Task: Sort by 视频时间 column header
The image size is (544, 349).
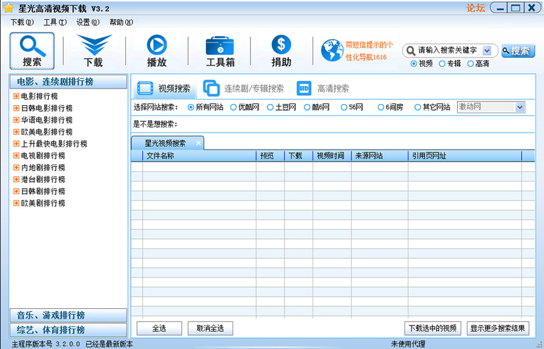Action: pyautogui.click(x=332, y=156)
